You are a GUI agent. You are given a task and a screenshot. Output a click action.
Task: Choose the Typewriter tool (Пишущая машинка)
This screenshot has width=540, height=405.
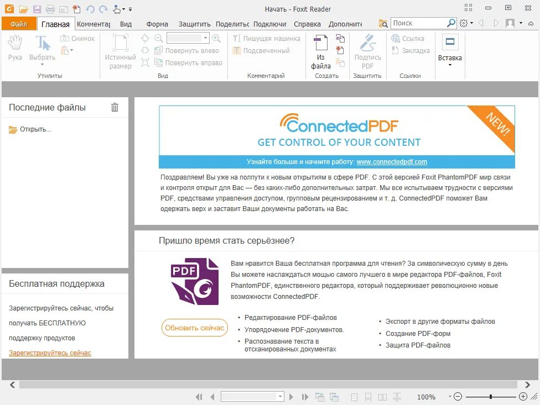pyautogui.click(x=266, y=39)
